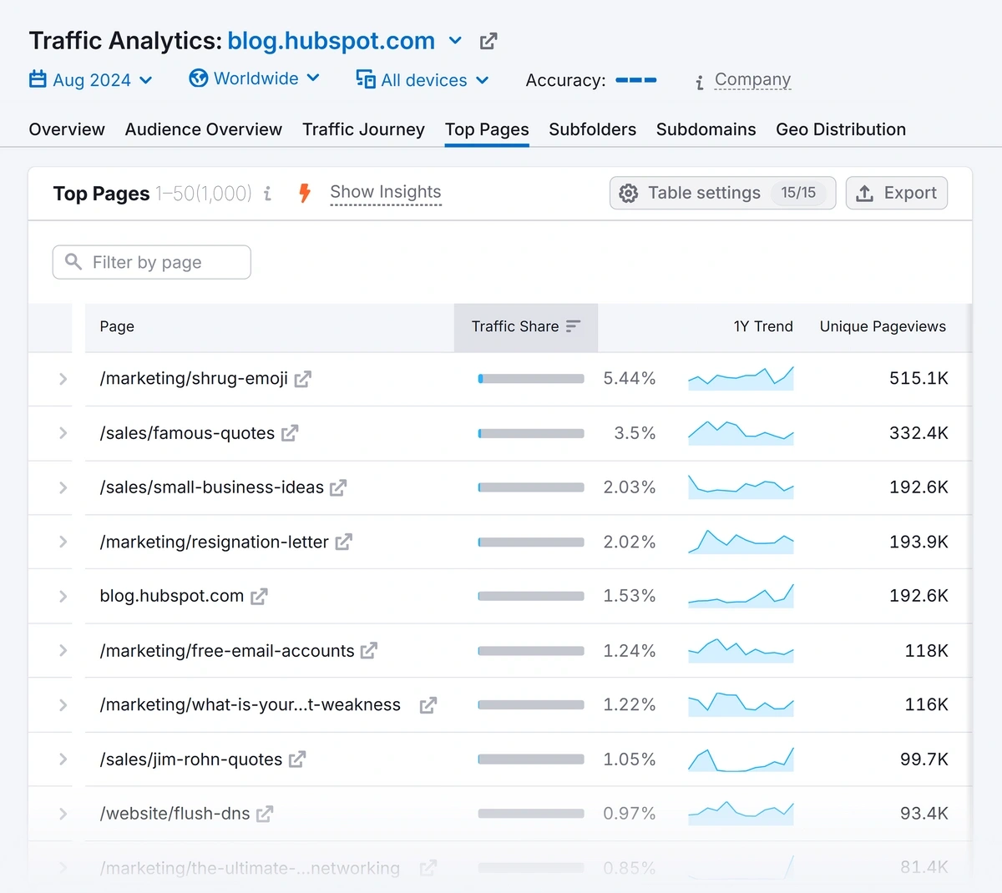
Task: Open the All devices dropdown
Action: (x=423, y=80)
